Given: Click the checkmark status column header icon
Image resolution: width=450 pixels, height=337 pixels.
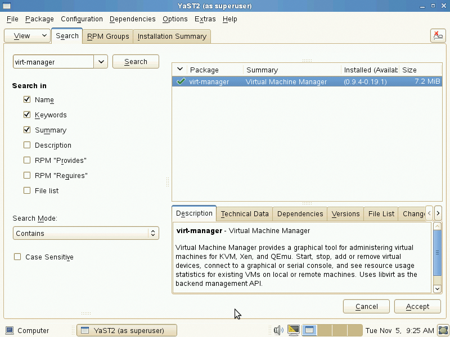Looking at the screenshot, I should (x=179, y=70).
